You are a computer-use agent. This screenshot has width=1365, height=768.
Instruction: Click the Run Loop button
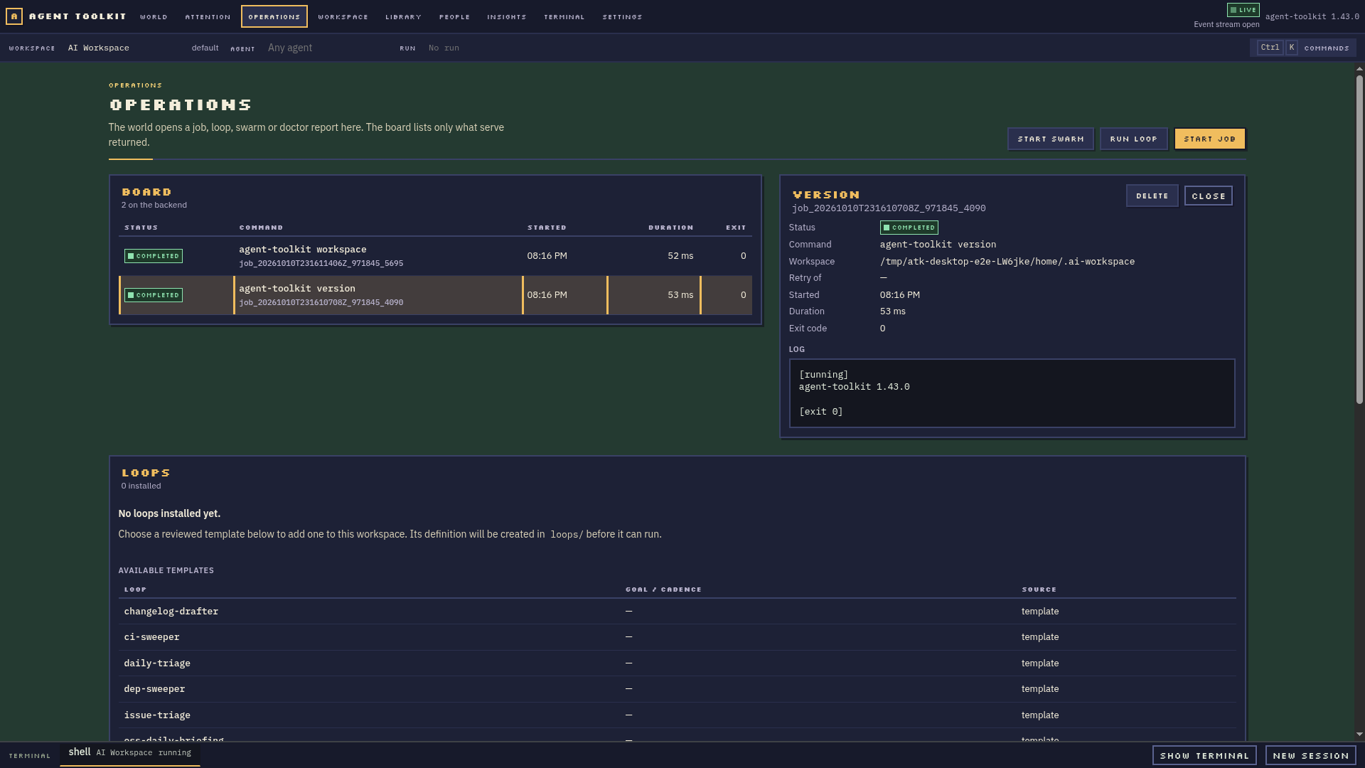click(1133, 139)
